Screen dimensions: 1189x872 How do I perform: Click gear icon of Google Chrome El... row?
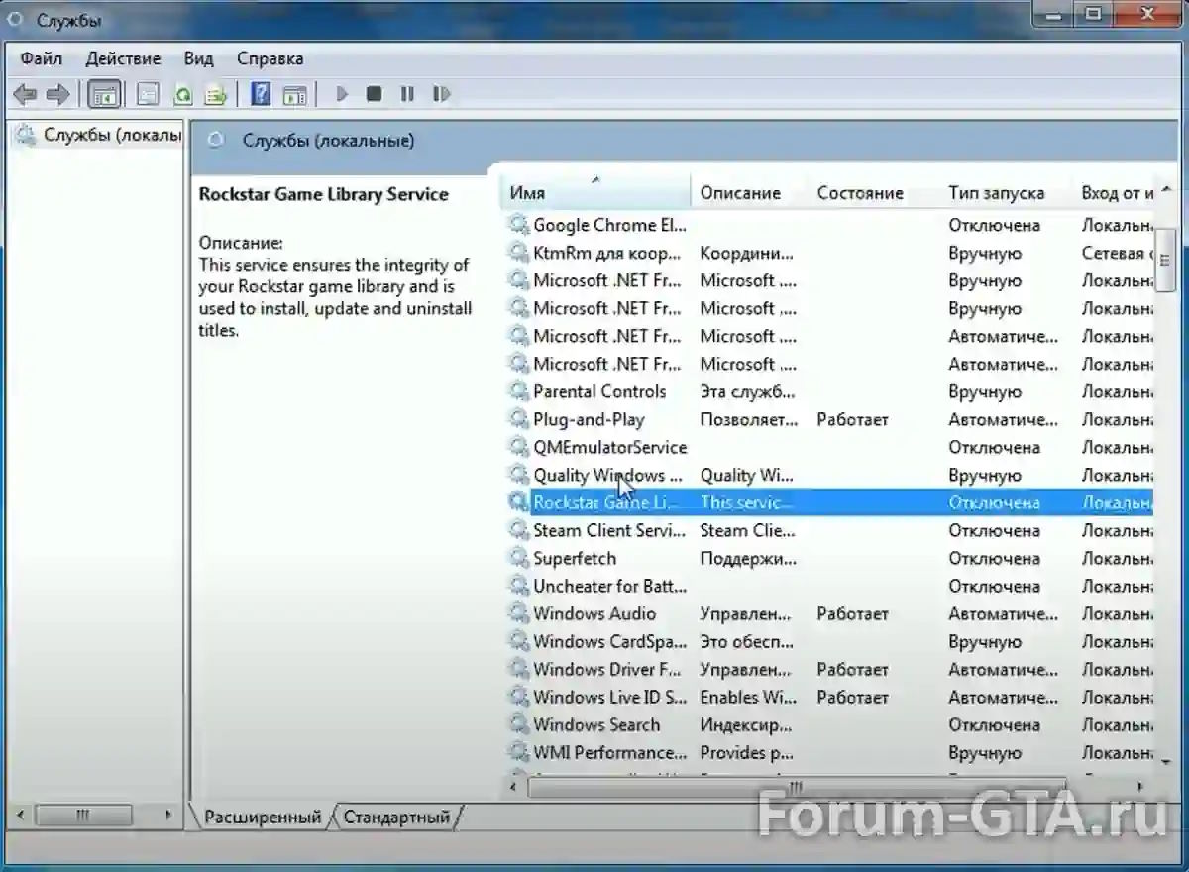[518, 225]
